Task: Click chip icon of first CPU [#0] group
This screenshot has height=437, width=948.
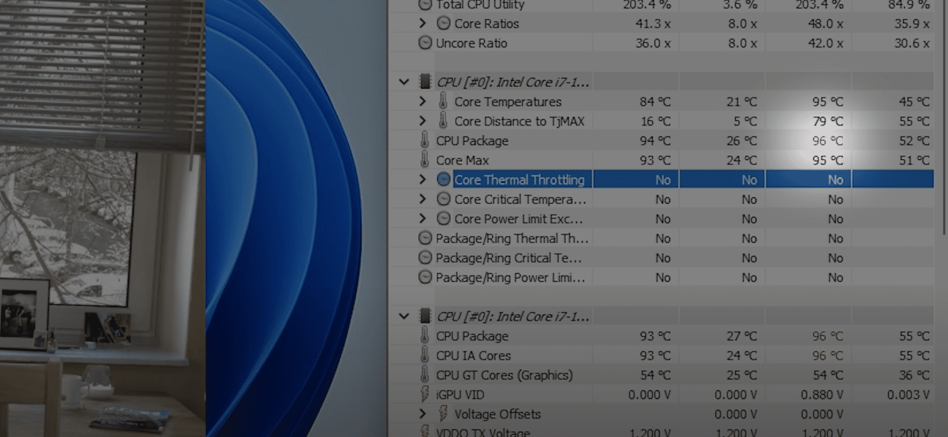Action: [424, 81]
